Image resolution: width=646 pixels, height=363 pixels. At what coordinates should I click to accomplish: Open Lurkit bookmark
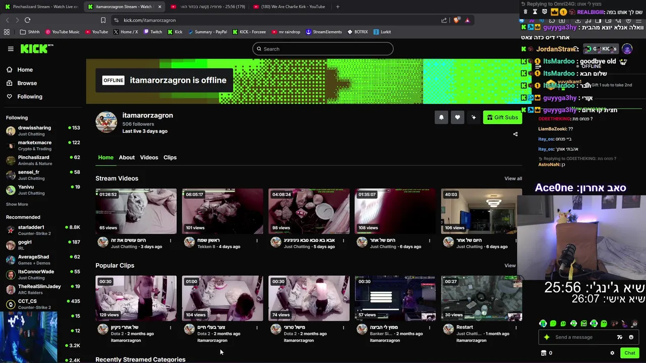(382, 32)
